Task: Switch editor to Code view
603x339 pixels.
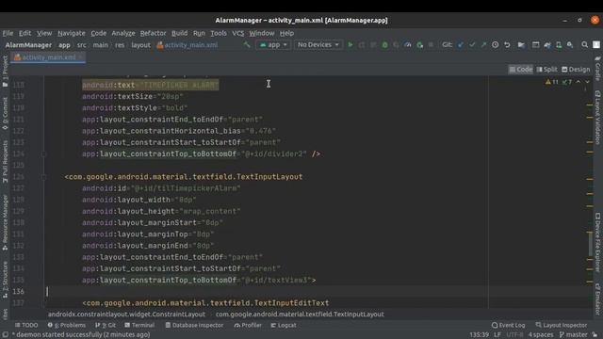Action: coord(521,70)
